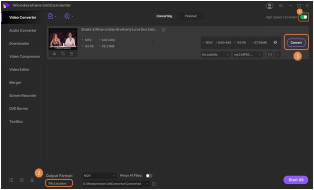Click the output MOV format label
The width and height of the screenshot is (314, 190).
click(x=209, y=42)
